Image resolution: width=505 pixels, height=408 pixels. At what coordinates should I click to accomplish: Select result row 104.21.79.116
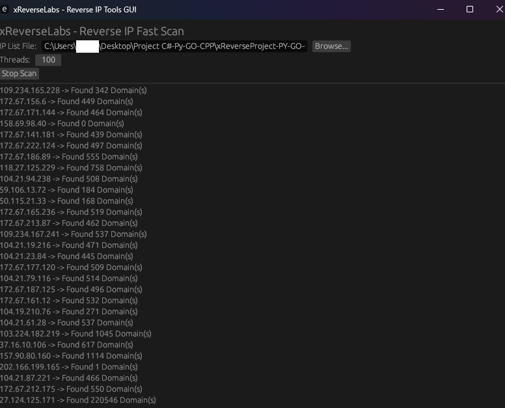pos(68,279)
